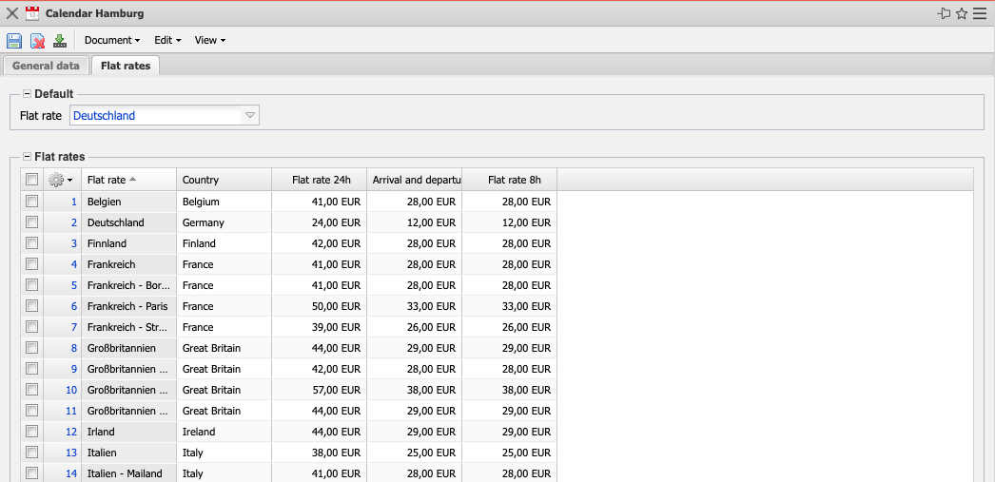
Task: Click the blue Save disk icon
Action: click(14, 40)
